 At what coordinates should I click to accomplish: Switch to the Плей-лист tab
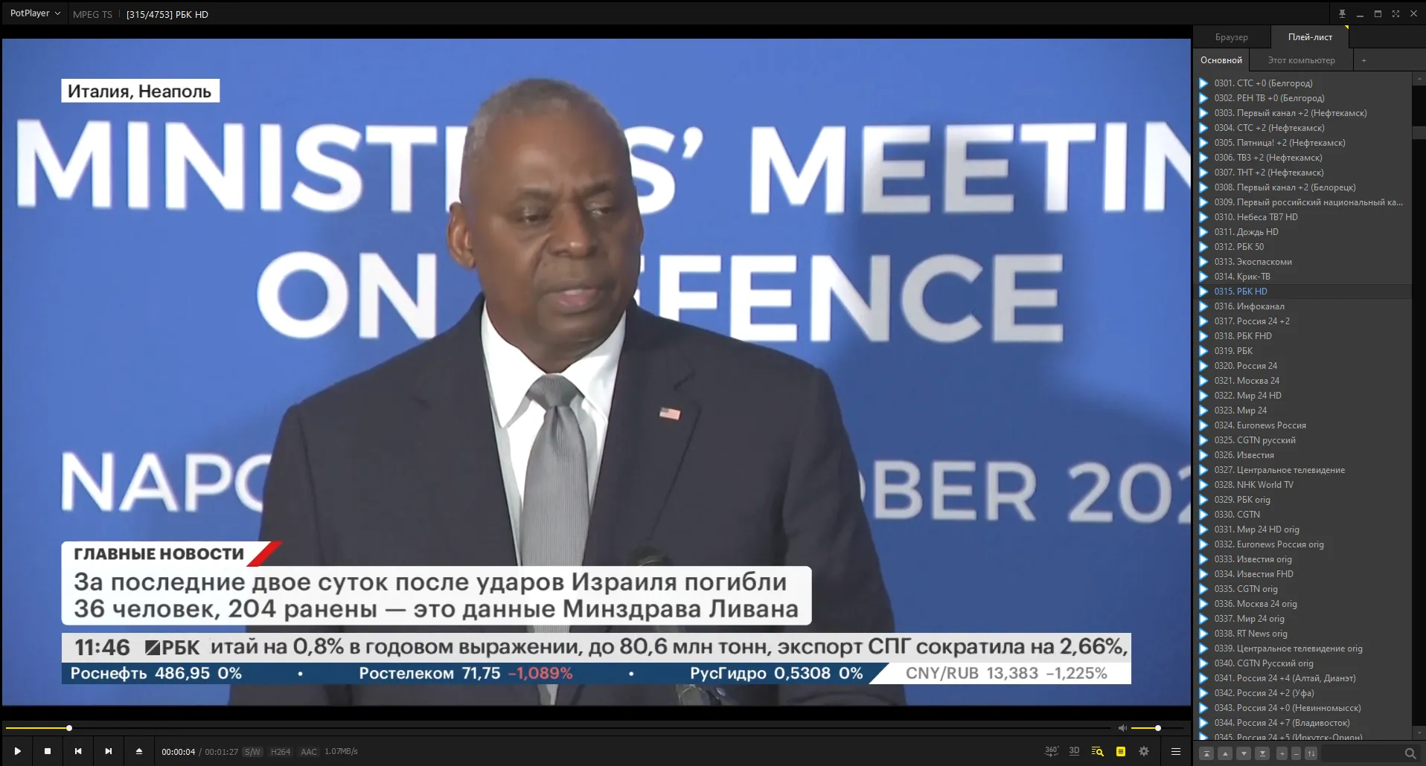pos(1310,37)
